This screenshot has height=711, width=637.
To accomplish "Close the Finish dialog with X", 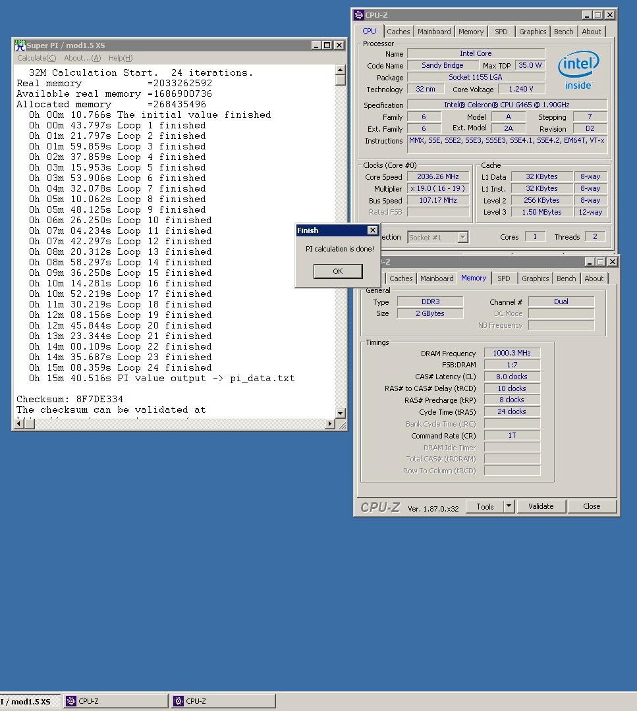I will click(372, 230).
